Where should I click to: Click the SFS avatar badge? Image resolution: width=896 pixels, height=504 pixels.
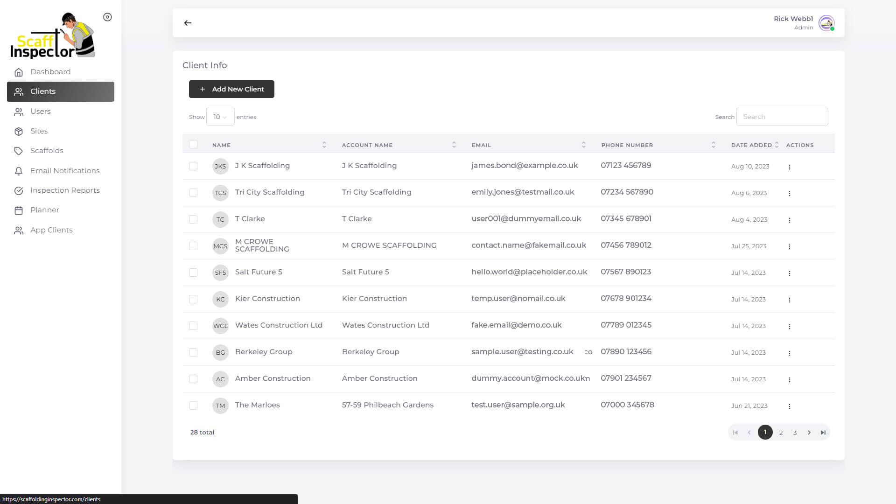[x=220, y=273]
